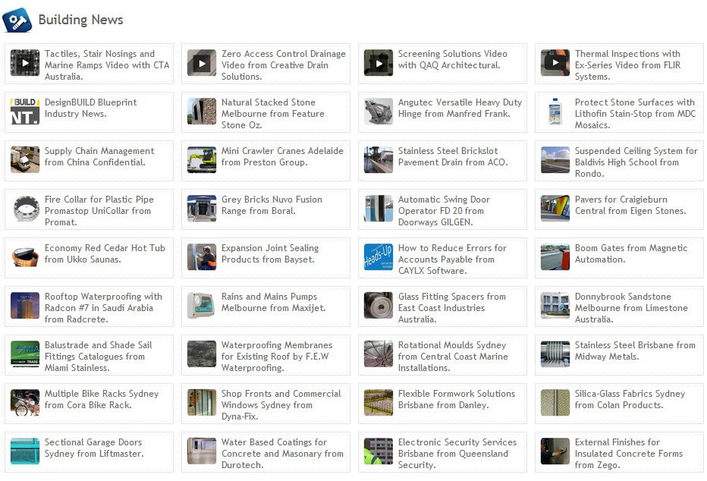This screenshot has height=481, width=707.
Task: Open the Supply Chain Management thumbnail
Action: (25, 159)
